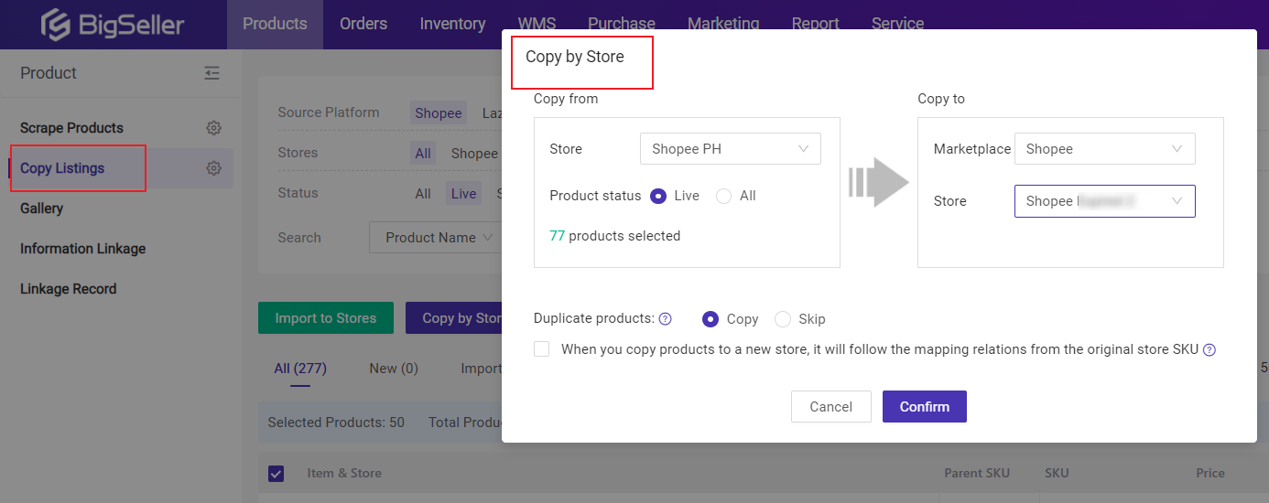Screen dimensions: 1269x503
Task: Choose Skip for duplicate products
Action: click(783, 319)
